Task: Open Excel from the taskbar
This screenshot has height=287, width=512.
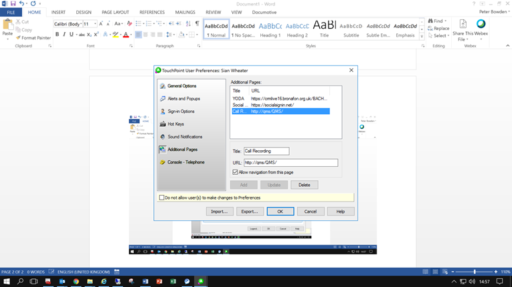Action: point(173,281)
